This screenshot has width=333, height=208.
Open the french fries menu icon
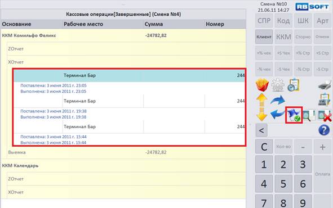click(x=262, y=85)
